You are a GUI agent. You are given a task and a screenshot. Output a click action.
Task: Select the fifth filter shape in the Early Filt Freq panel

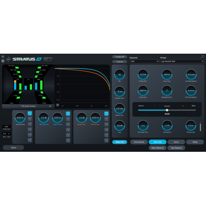click(x=68, y=135)
